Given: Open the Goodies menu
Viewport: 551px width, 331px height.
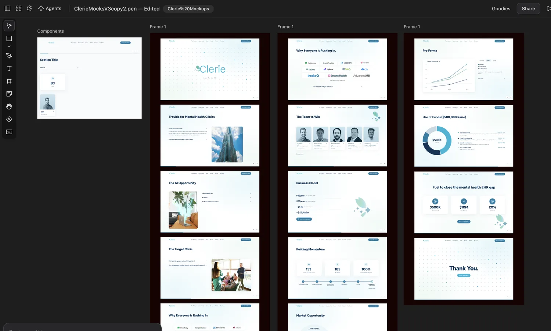Looking at the screenshot, I should click(x=501, y=9).
